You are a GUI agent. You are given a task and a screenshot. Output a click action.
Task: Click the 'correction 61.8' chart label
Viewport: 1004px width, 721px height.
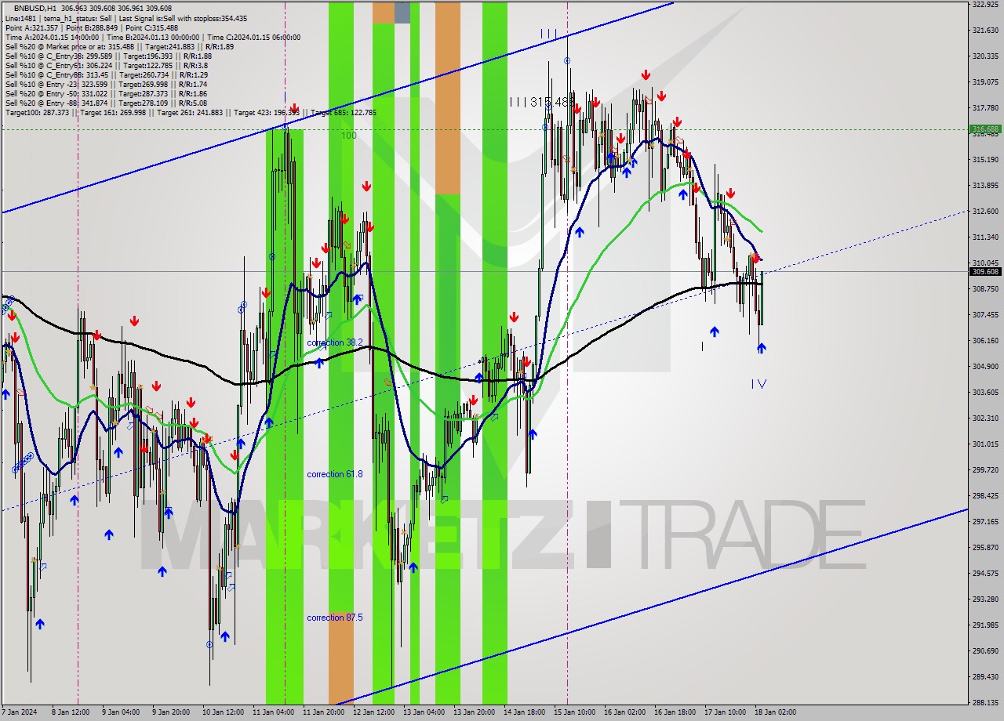(335, 474)
